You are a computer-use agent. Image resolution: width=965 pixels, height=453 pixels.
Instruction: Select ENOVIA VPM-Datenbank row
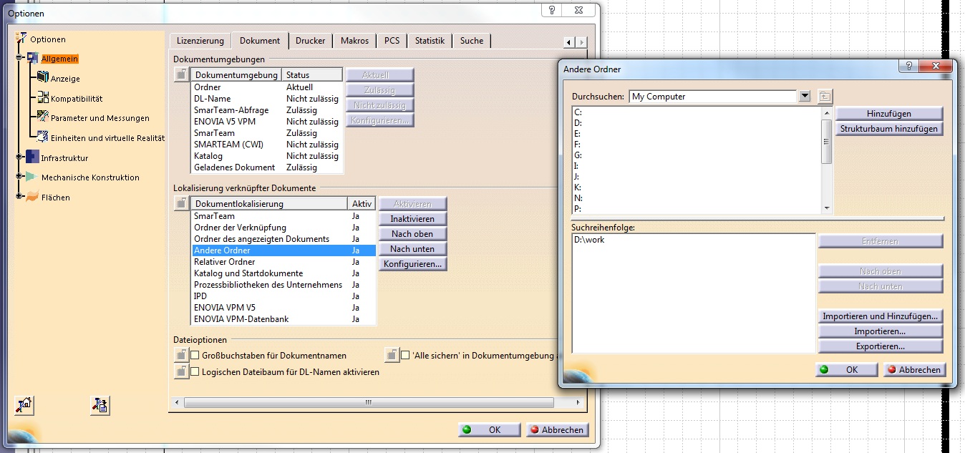click(x=283, y=319)
